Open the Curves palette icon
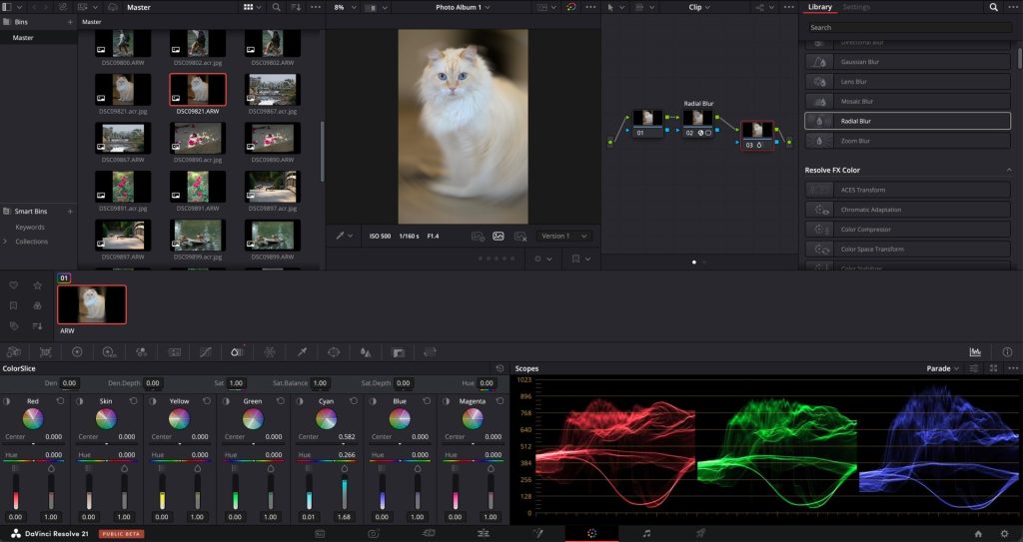The height and width of the screenshot is (542, 1023). (206, 352)
